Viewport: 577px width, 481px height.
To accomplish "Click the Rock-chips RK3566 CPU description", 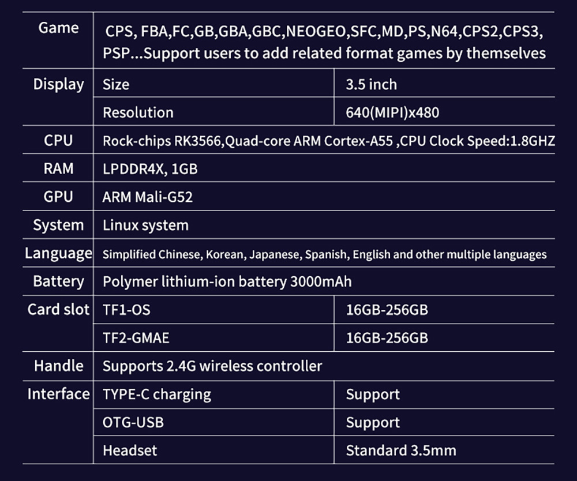I will (x=328, y=141).
